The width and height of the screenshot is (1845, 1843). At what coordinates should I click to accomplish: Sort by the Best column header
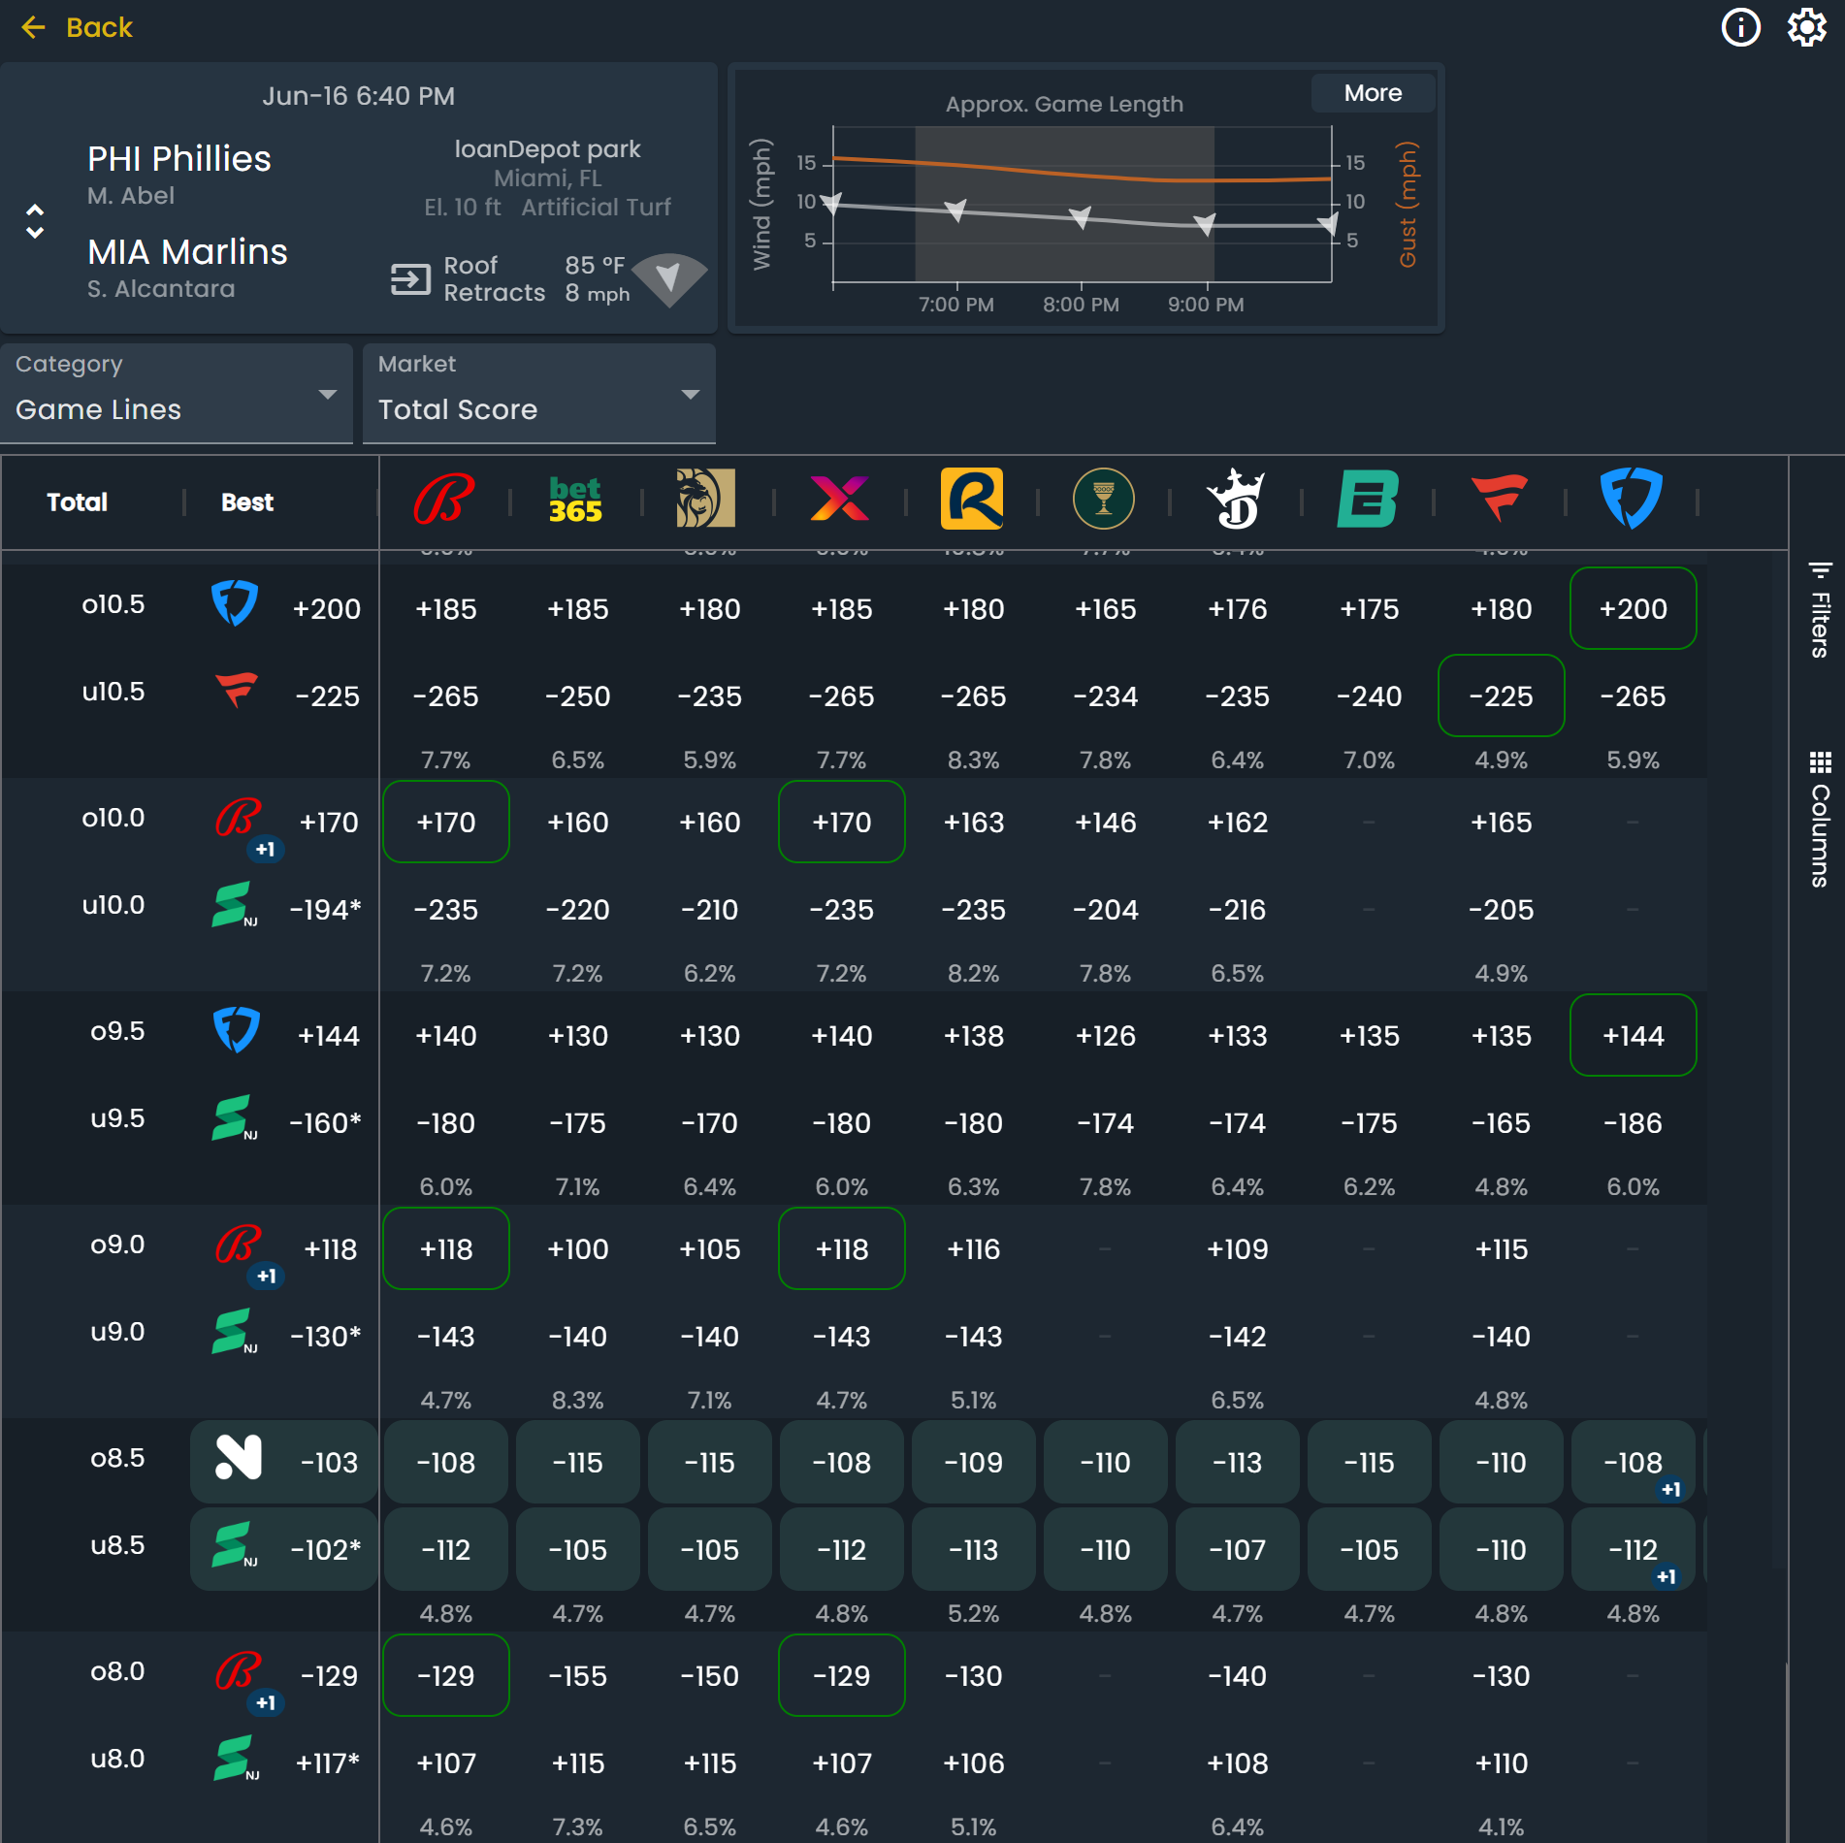[247, 502]
